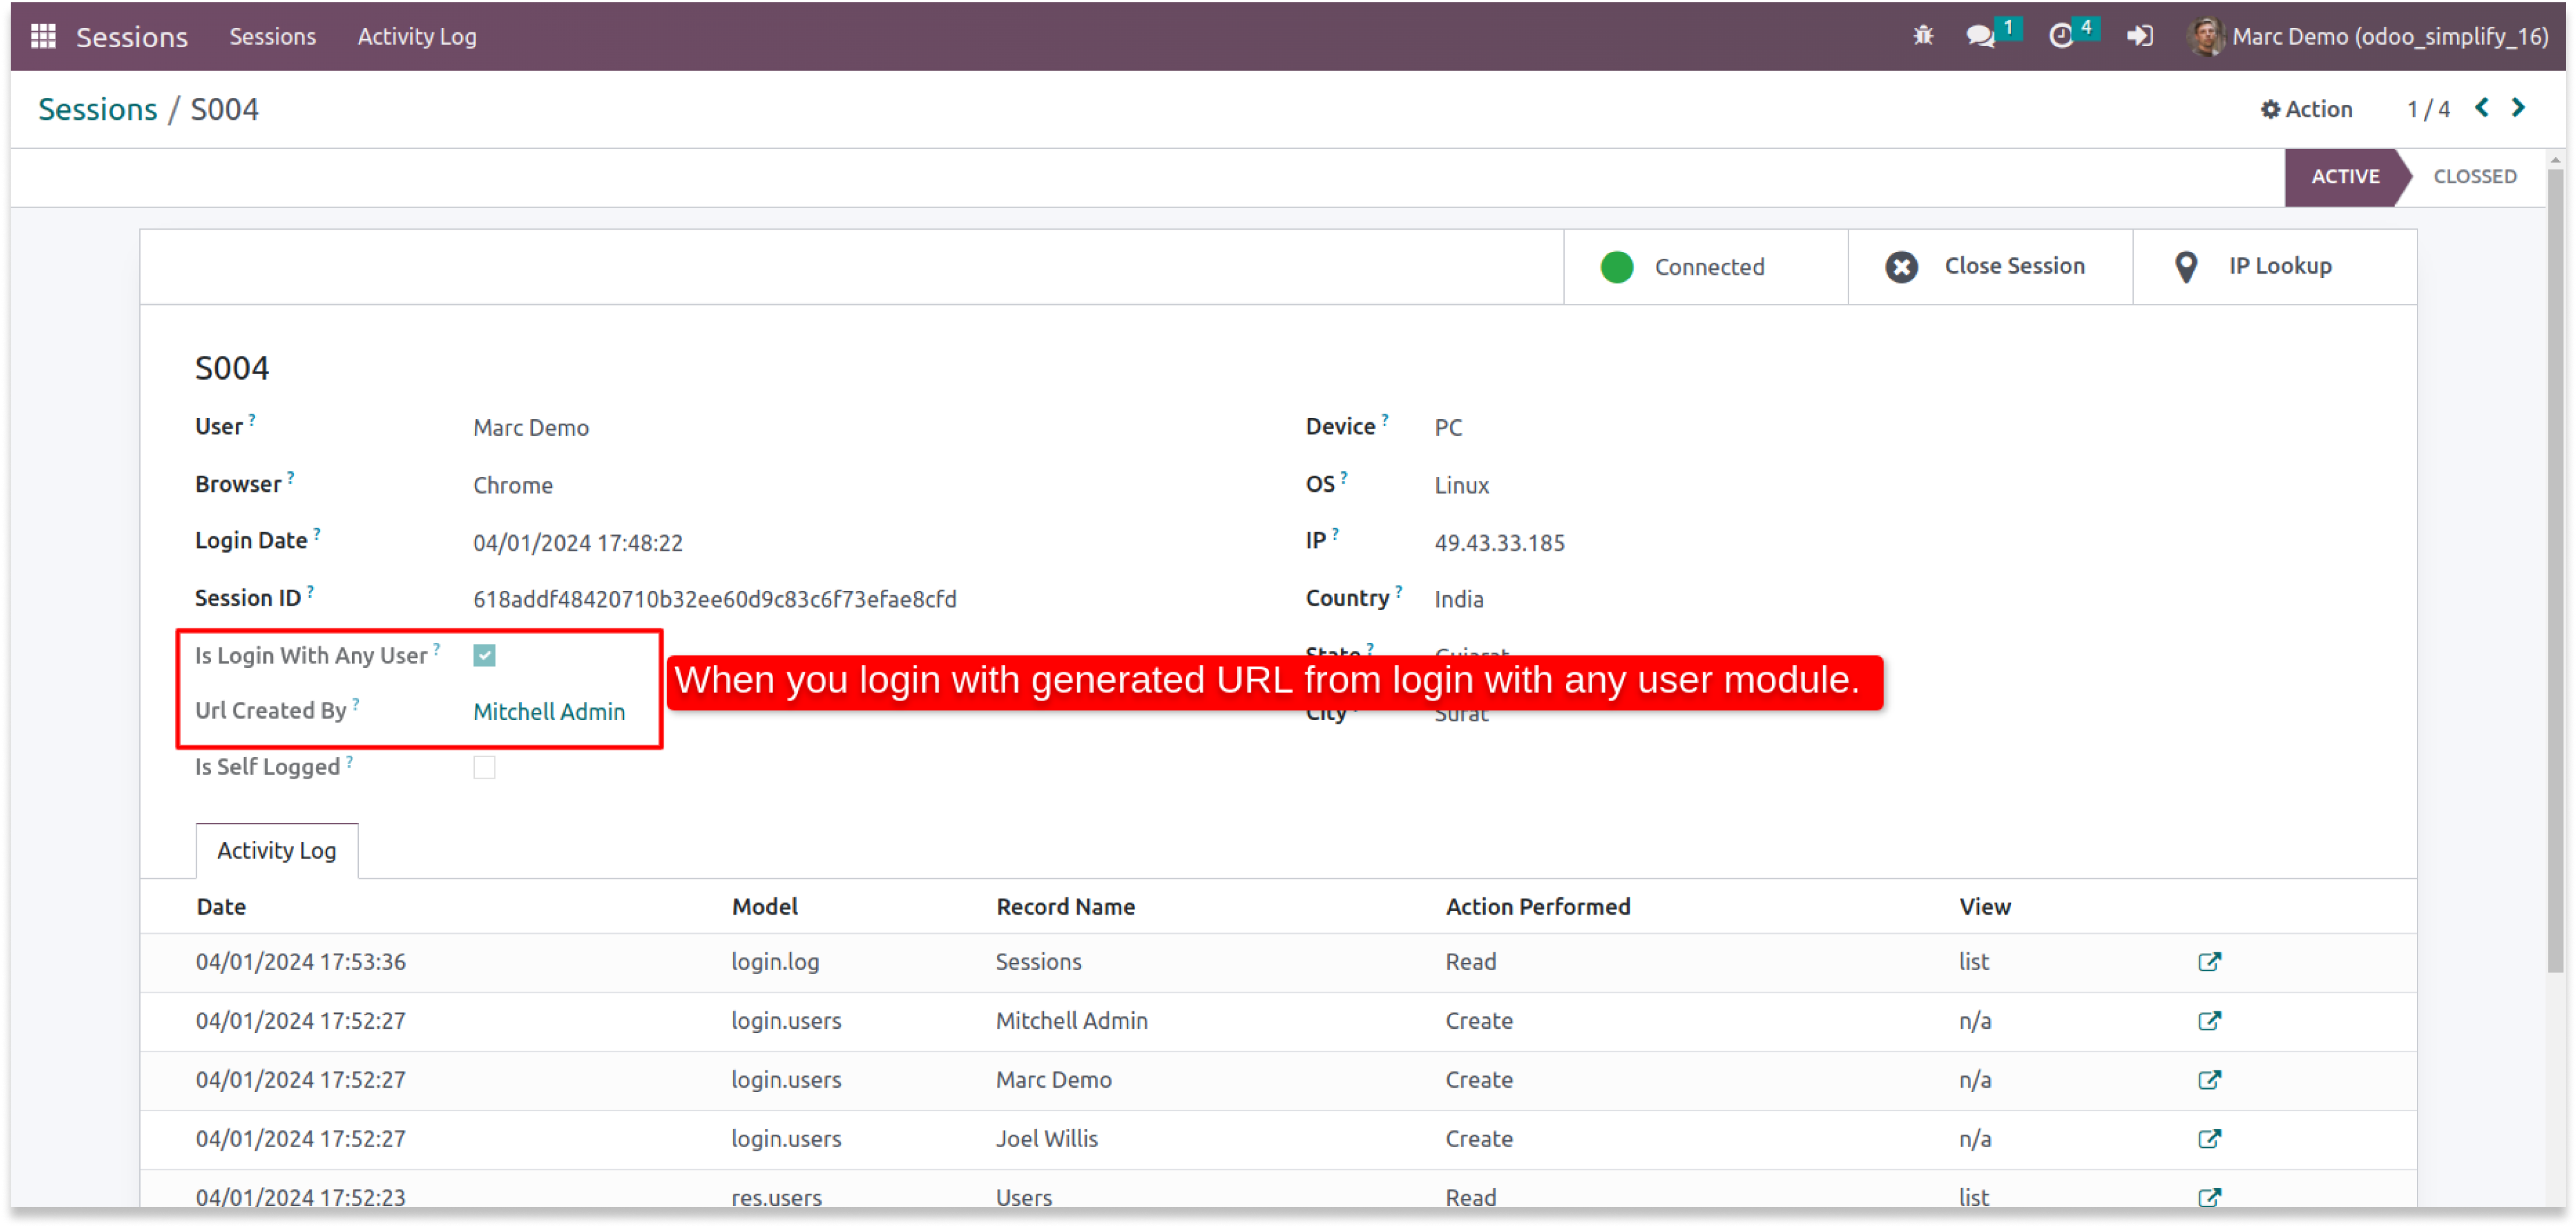Toggle the Is Login With Any User checkbox
The image size is (2576, 1226).
click(484, 656)
